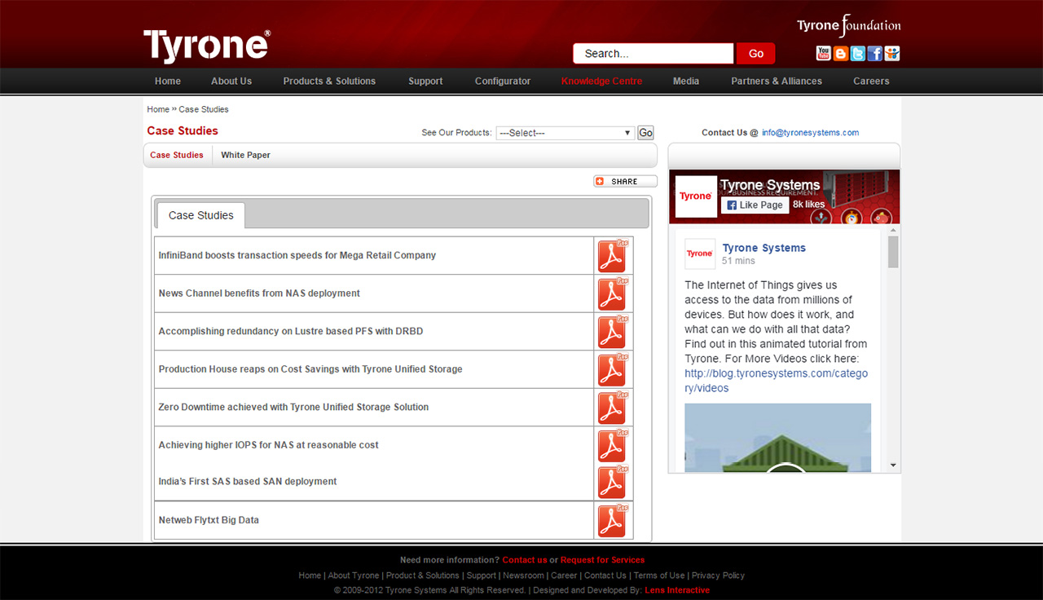Open Lens Interactive footer link

pyautogui.click(x=677, y=590)
